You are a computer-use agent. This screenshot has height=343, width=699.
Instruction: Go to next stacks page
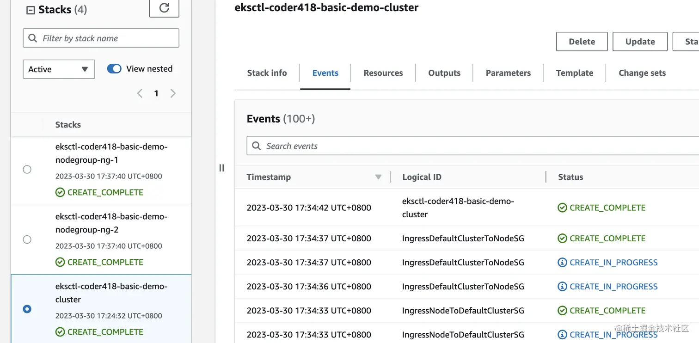pos(173,93)
